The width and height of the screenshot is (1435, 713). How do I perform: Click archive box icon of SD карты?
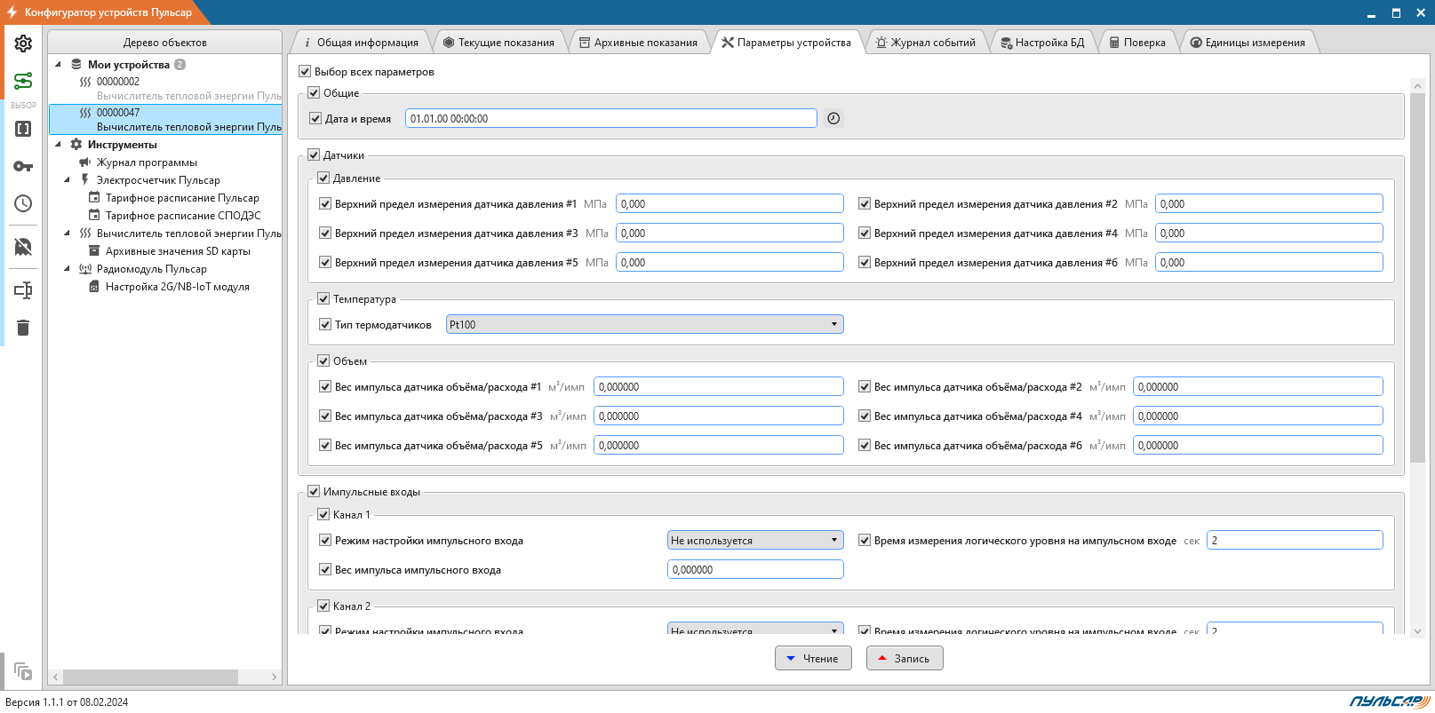94,250
